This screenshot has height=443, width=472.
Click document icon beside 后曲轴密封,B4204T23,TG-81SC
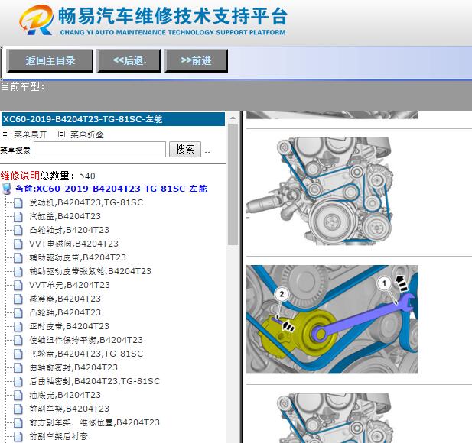click(18, 382)
